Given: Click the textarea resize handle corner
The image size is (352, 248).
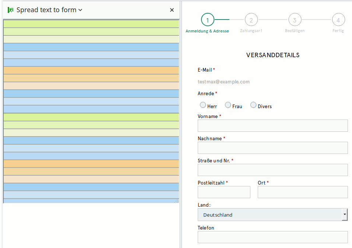Looking at the screenshot, I should pos(177,201).
